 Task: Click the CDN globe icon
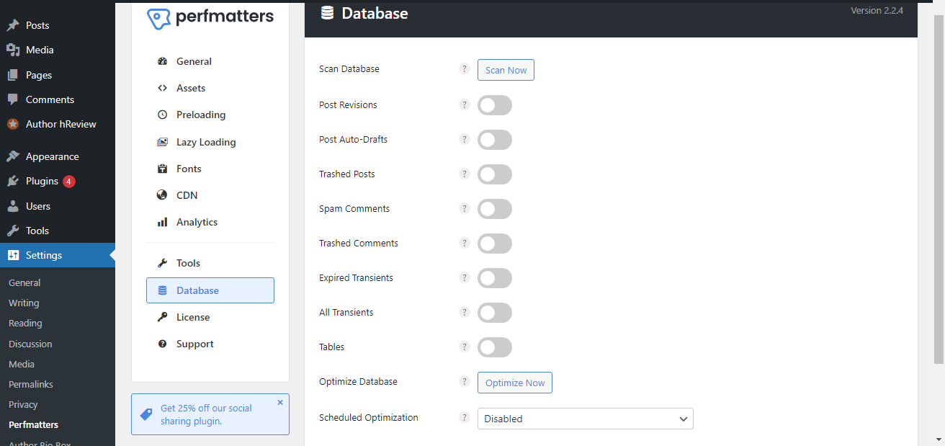[x=162, y=195]
